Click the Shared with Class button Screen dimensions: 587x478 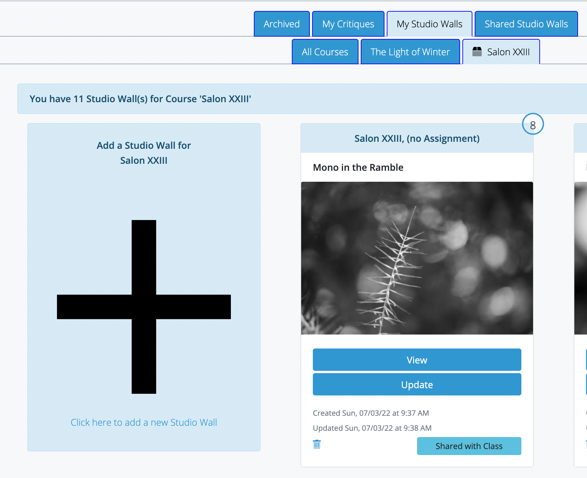[x=469, y=446]
